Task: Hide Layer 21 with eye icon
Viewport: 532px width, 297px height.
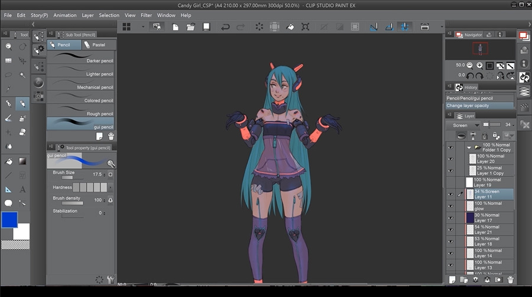Action: (x=450, y=230)
